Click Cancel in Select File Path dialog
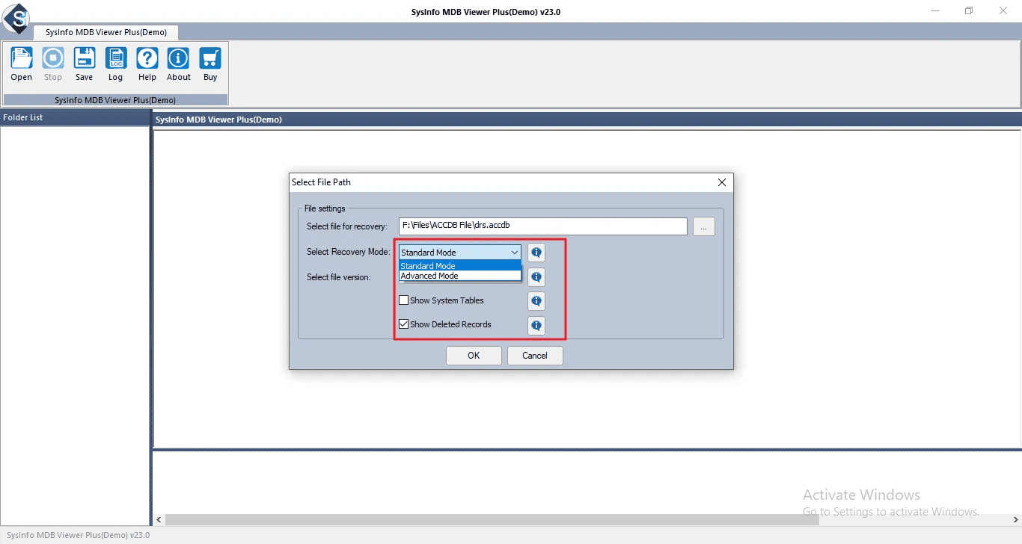 [x=535, y=356]
